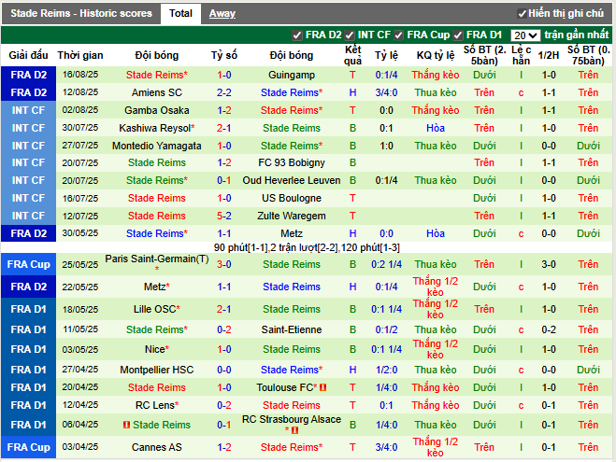Click date 12/04/25 of RC Lens match
The image size is (616, 462).
(x=80, y=405)
